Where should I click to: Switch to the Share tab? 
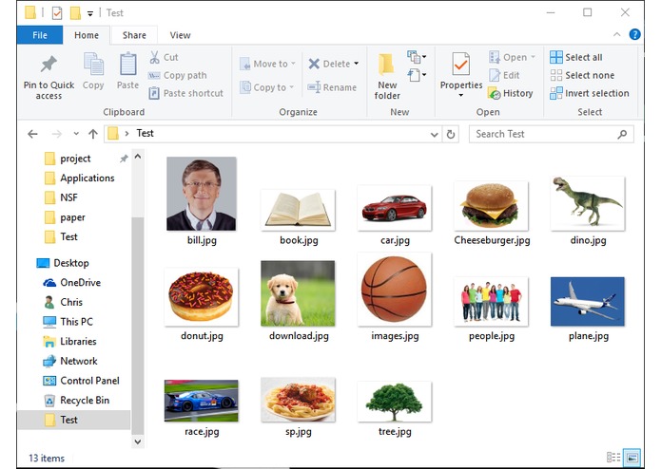(134, 35)
